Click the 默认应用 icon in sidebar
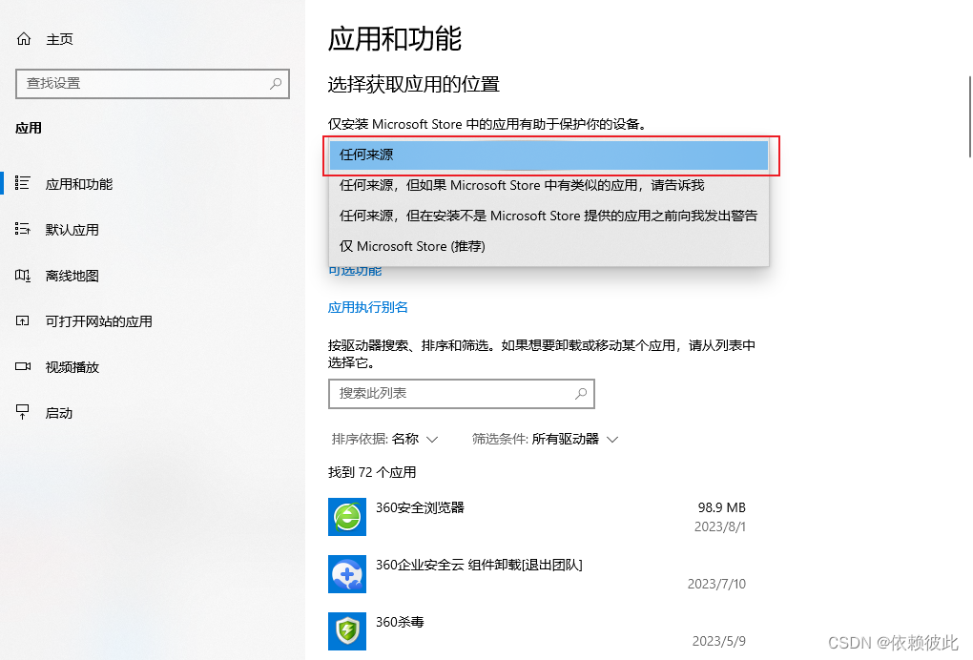This screenshot has width=973, height=660. coord(22,229)
